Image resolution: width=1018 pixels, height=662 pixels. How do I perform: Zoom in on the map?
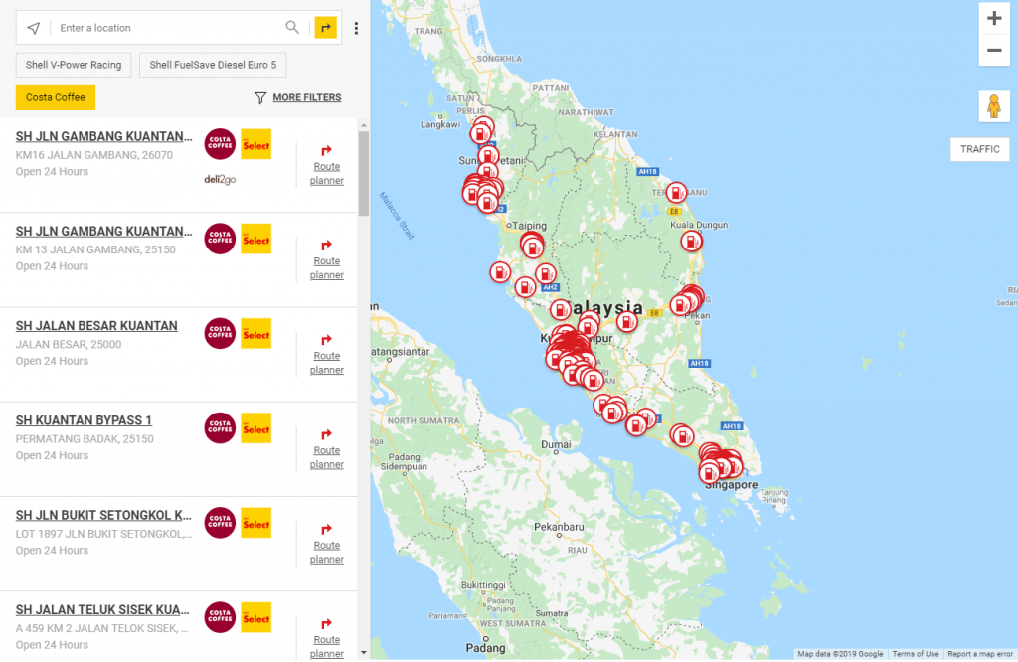point(994,18)
